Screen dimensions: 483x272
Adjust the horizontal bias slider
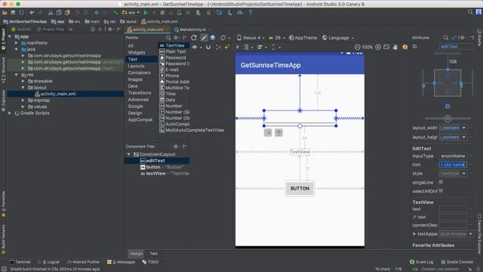[448, 119]
